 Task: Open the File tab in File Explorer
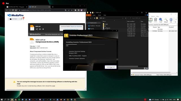point(89,15)
